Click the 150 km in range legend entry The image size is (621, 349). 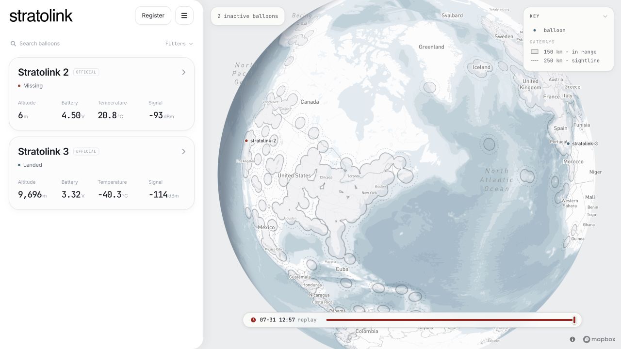pyautogui.click(x=564, y=52)
